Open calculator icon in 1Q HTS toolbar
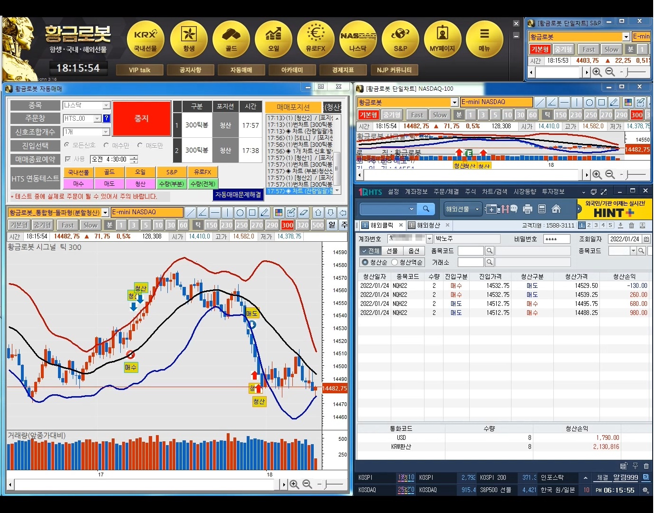Viewport: 656px width, 513px height. (541, 209)
